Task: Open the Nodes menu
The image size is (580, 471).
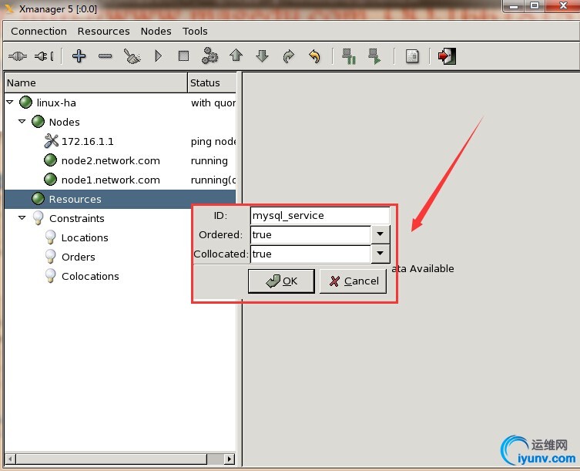Action: tap(156, 31)
